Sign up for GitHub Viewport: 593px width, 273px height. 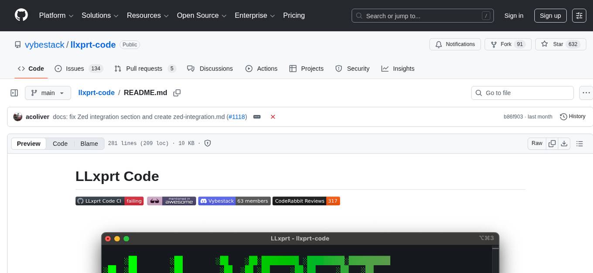550,15
